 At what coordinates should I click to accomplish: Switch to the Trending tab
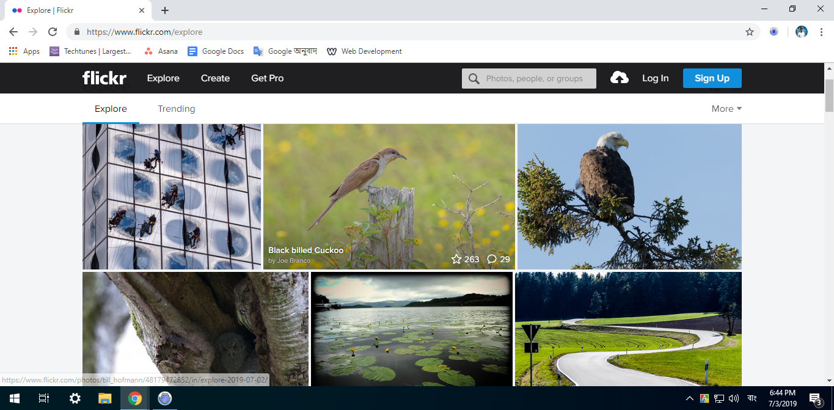click(x=177, y=109)
